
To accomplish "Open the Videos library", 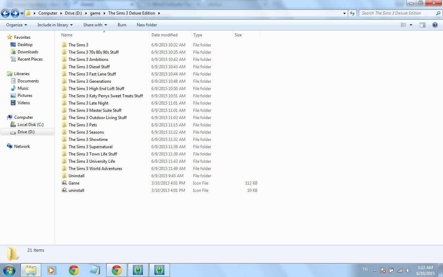I will tap(24, 103).
